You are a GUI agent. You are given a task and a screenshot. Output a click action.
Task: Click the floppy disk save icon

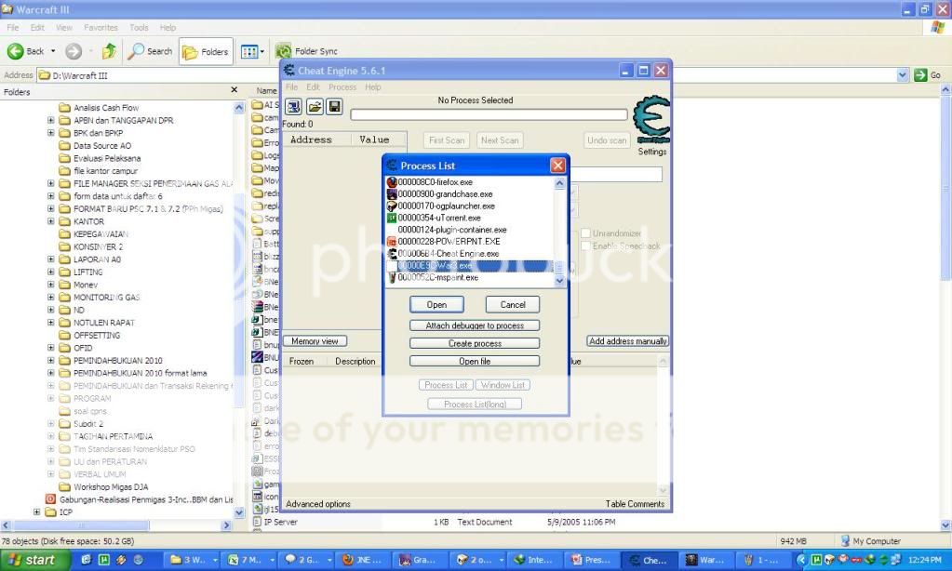334,107
